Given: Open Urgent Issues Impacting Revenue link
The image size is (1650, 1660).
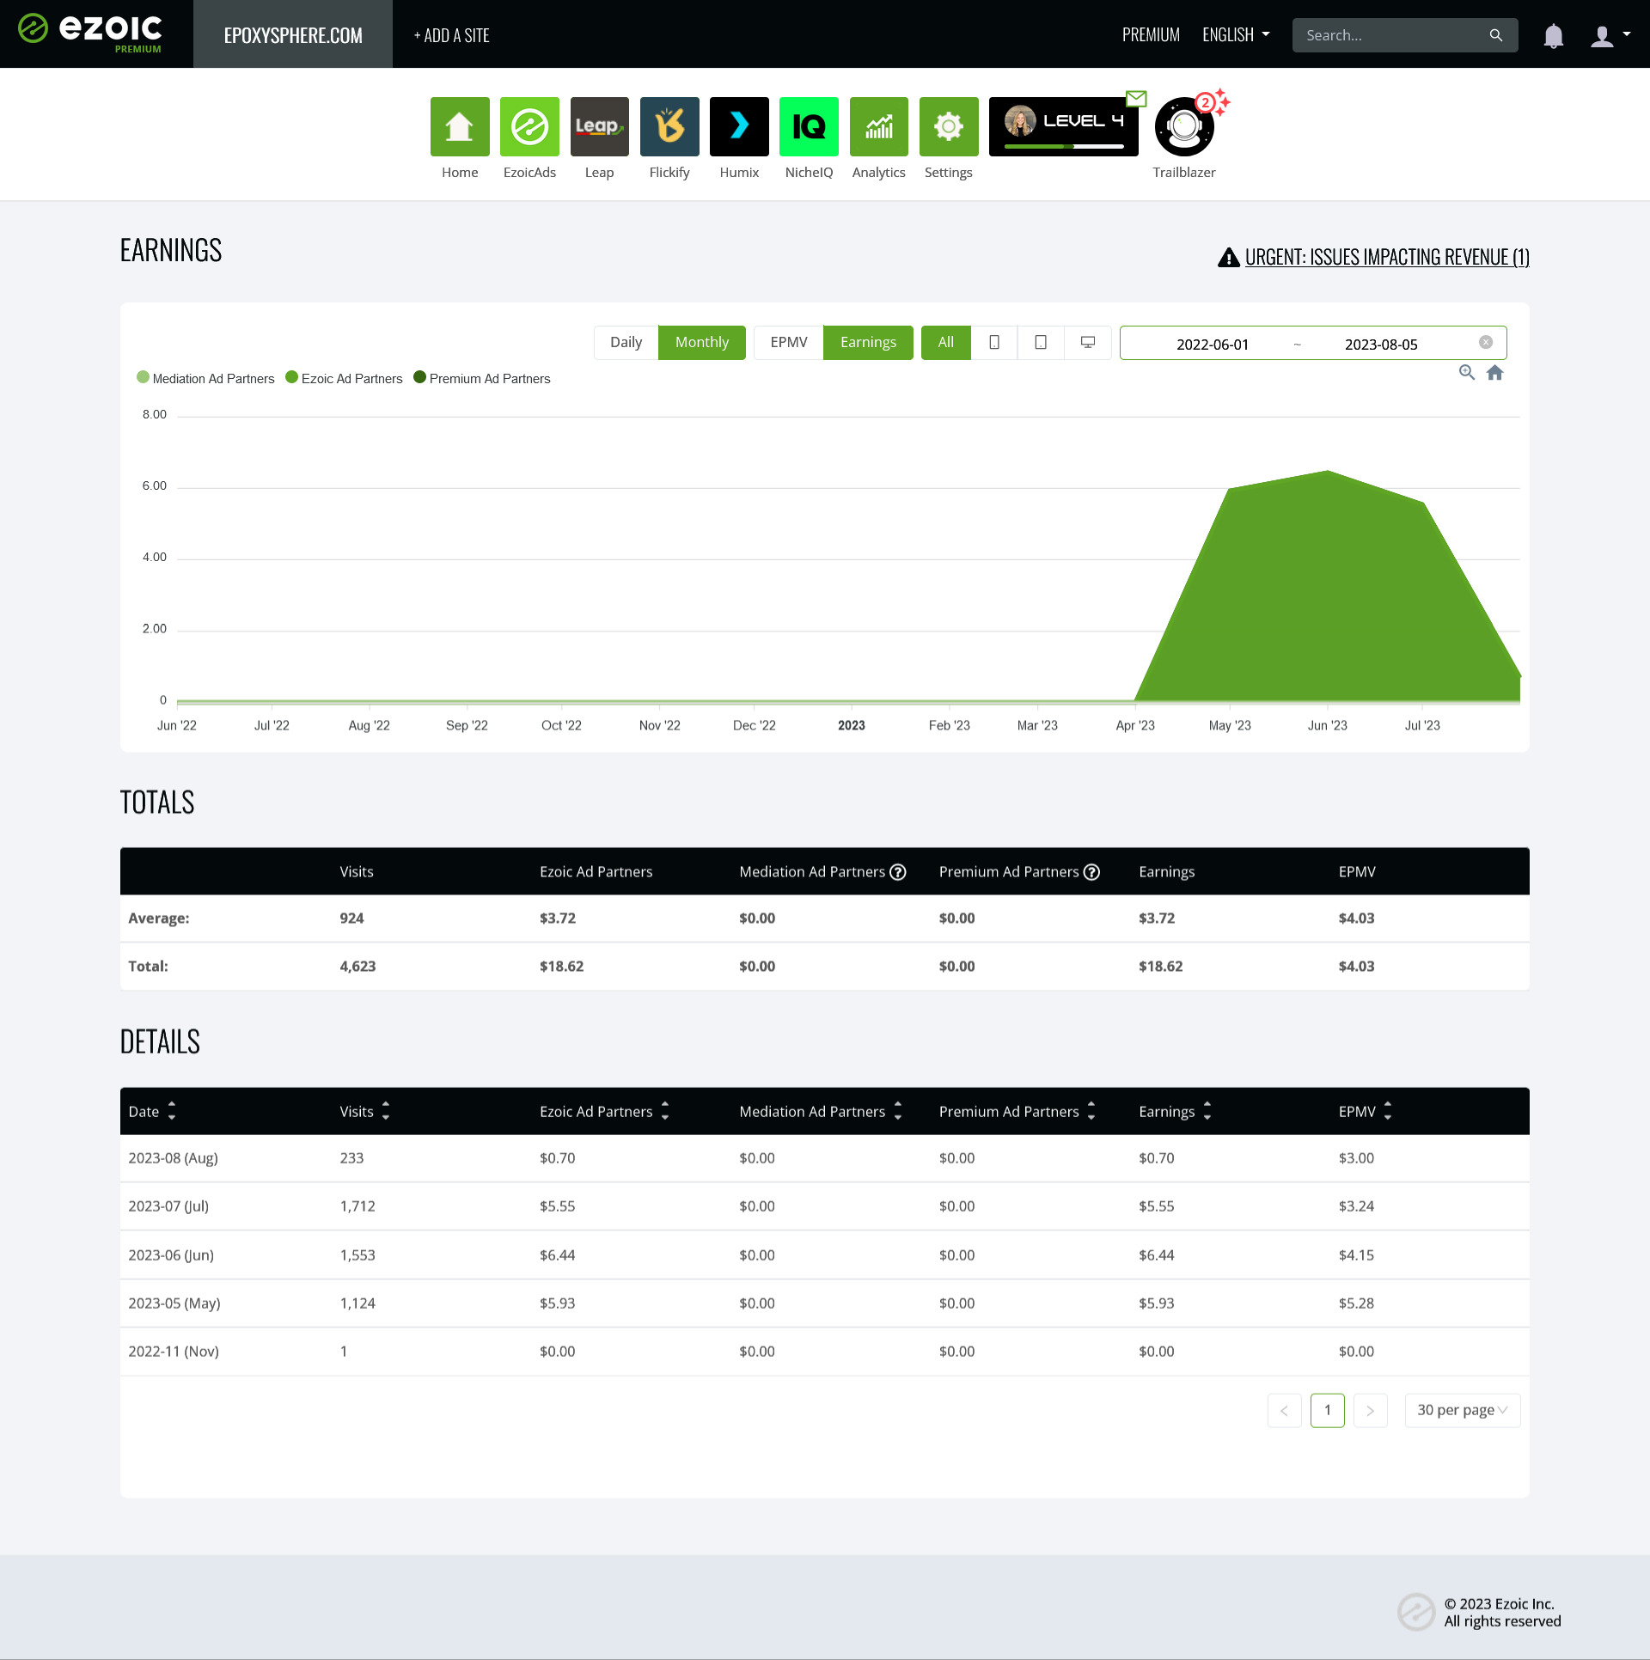Looking at the screenshot, I should pos(1387,257).
